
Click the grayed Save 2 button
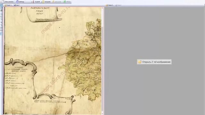pos(118,5)
